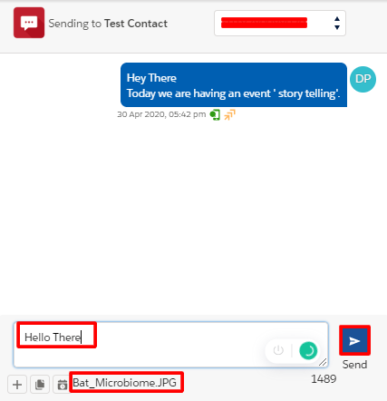Click the DP user avatar
Screen dimensions: 387x401
click(x=363, y=79)
